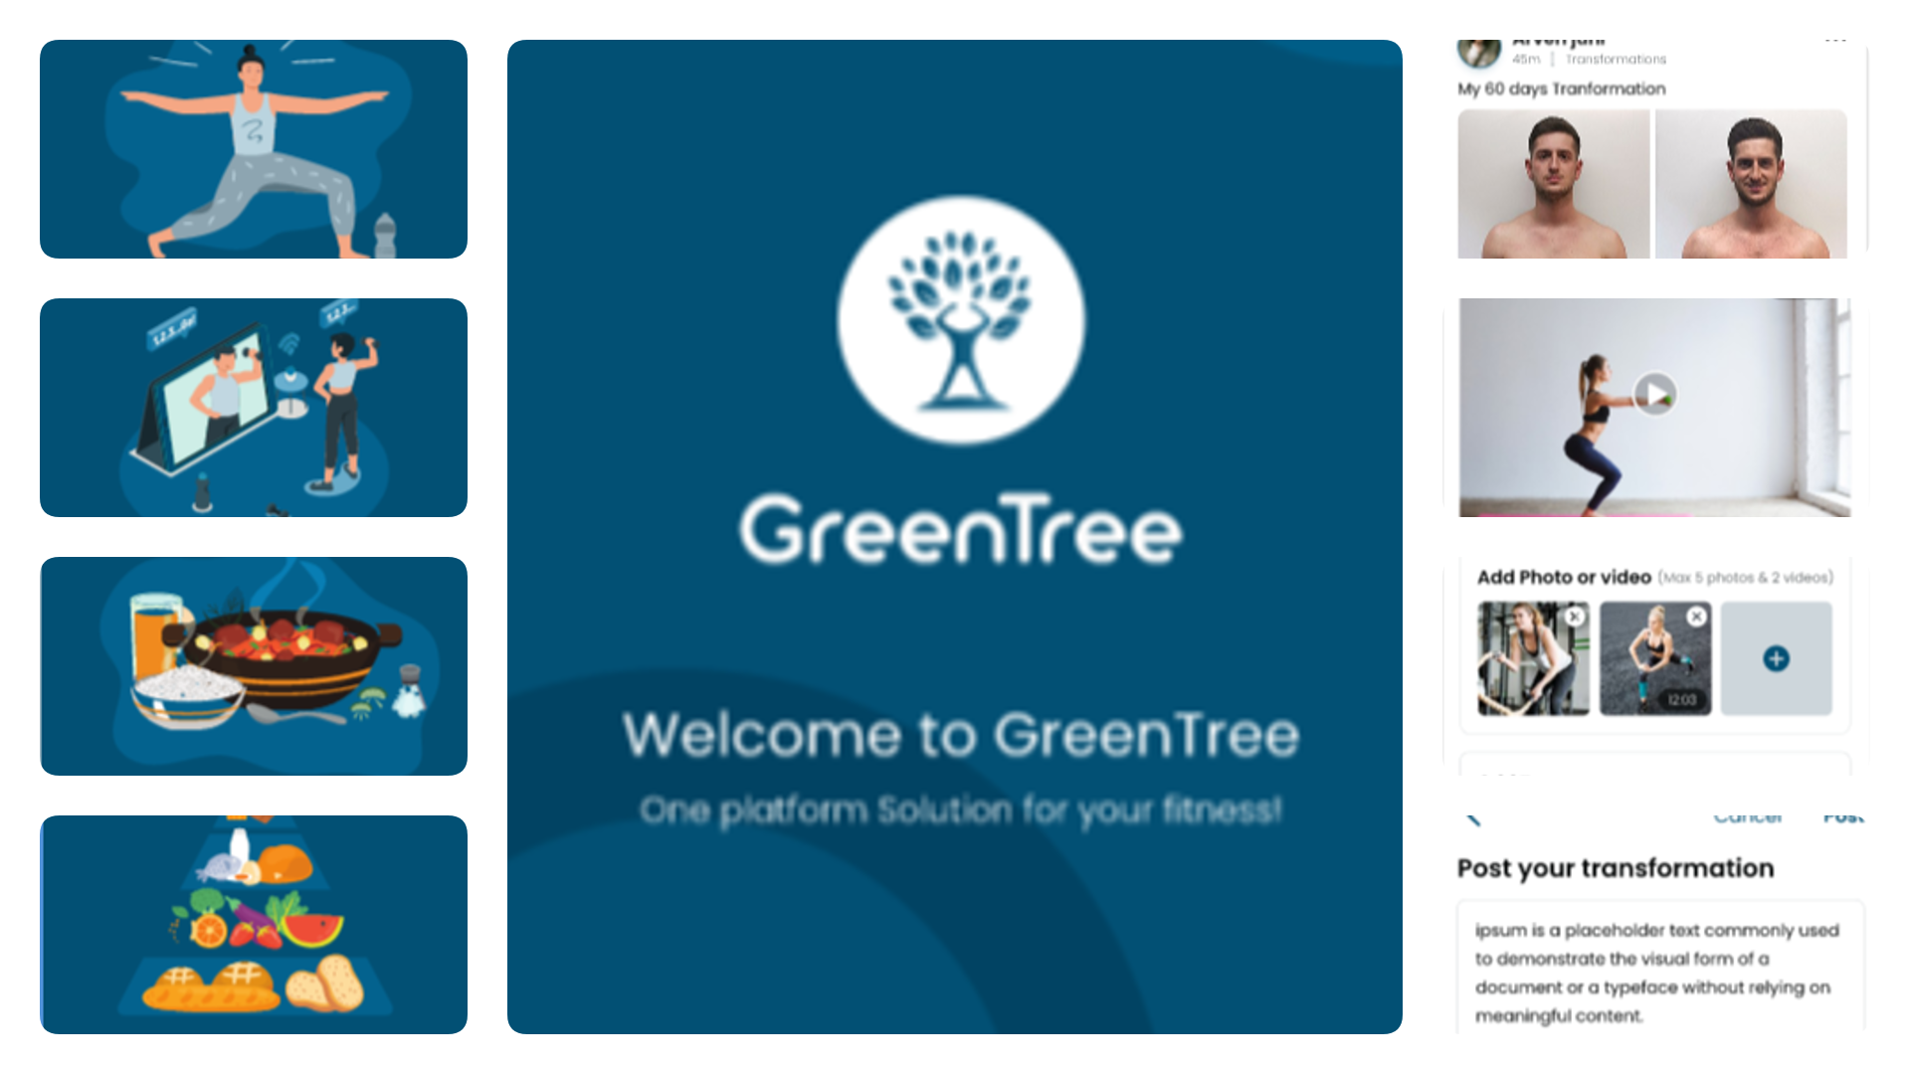This screenshot has height=1074, width=1910.
Task: Click the Cancel link at top
Action: pyautogui.click(x=1748, y=817)
